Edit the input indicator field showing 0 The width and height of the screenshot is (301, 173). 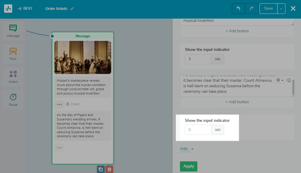coord(198,130)
